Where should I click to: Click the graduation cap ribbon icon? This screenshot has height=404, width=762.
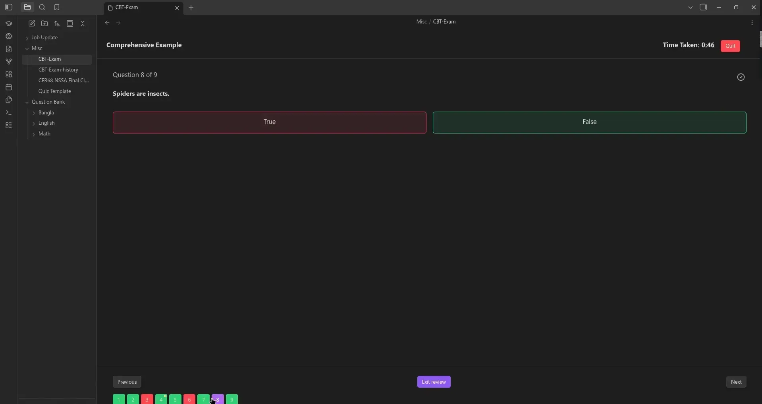coord(9,24)
